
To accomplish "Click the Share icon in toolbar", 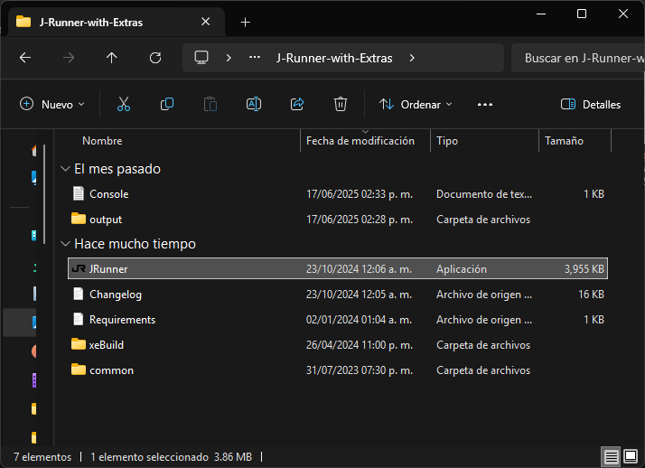I will 297,105.
